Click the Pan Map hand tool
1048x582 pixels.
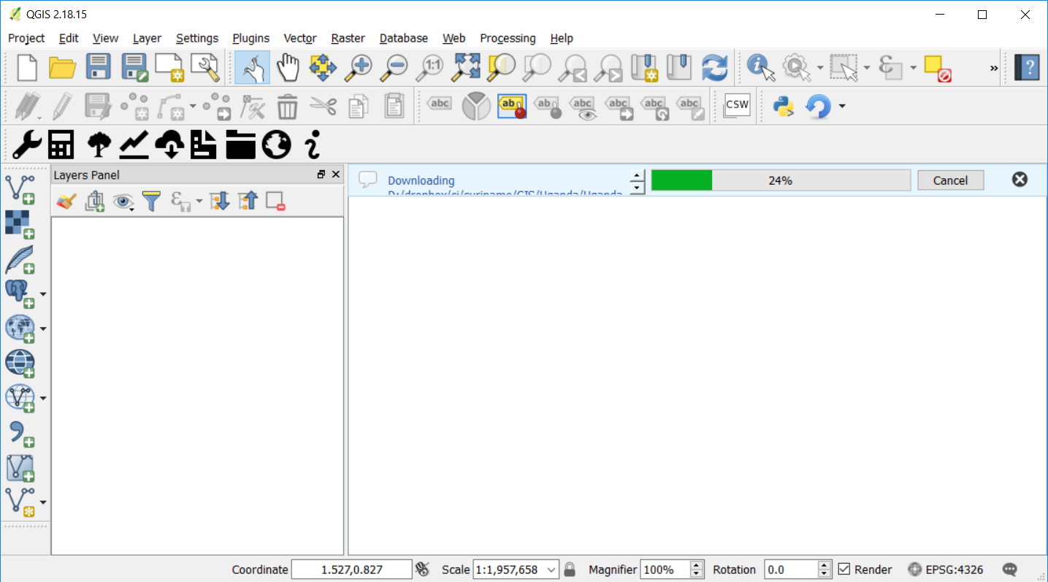pyautogui.click(x=288, y=68)
